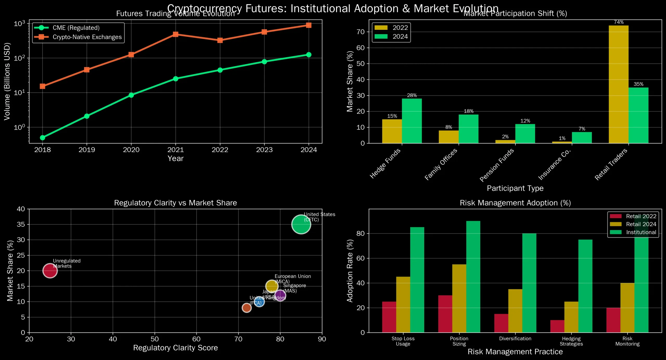
Task: Click the Position Sizing institutional bar
Action: coord(473,277)
